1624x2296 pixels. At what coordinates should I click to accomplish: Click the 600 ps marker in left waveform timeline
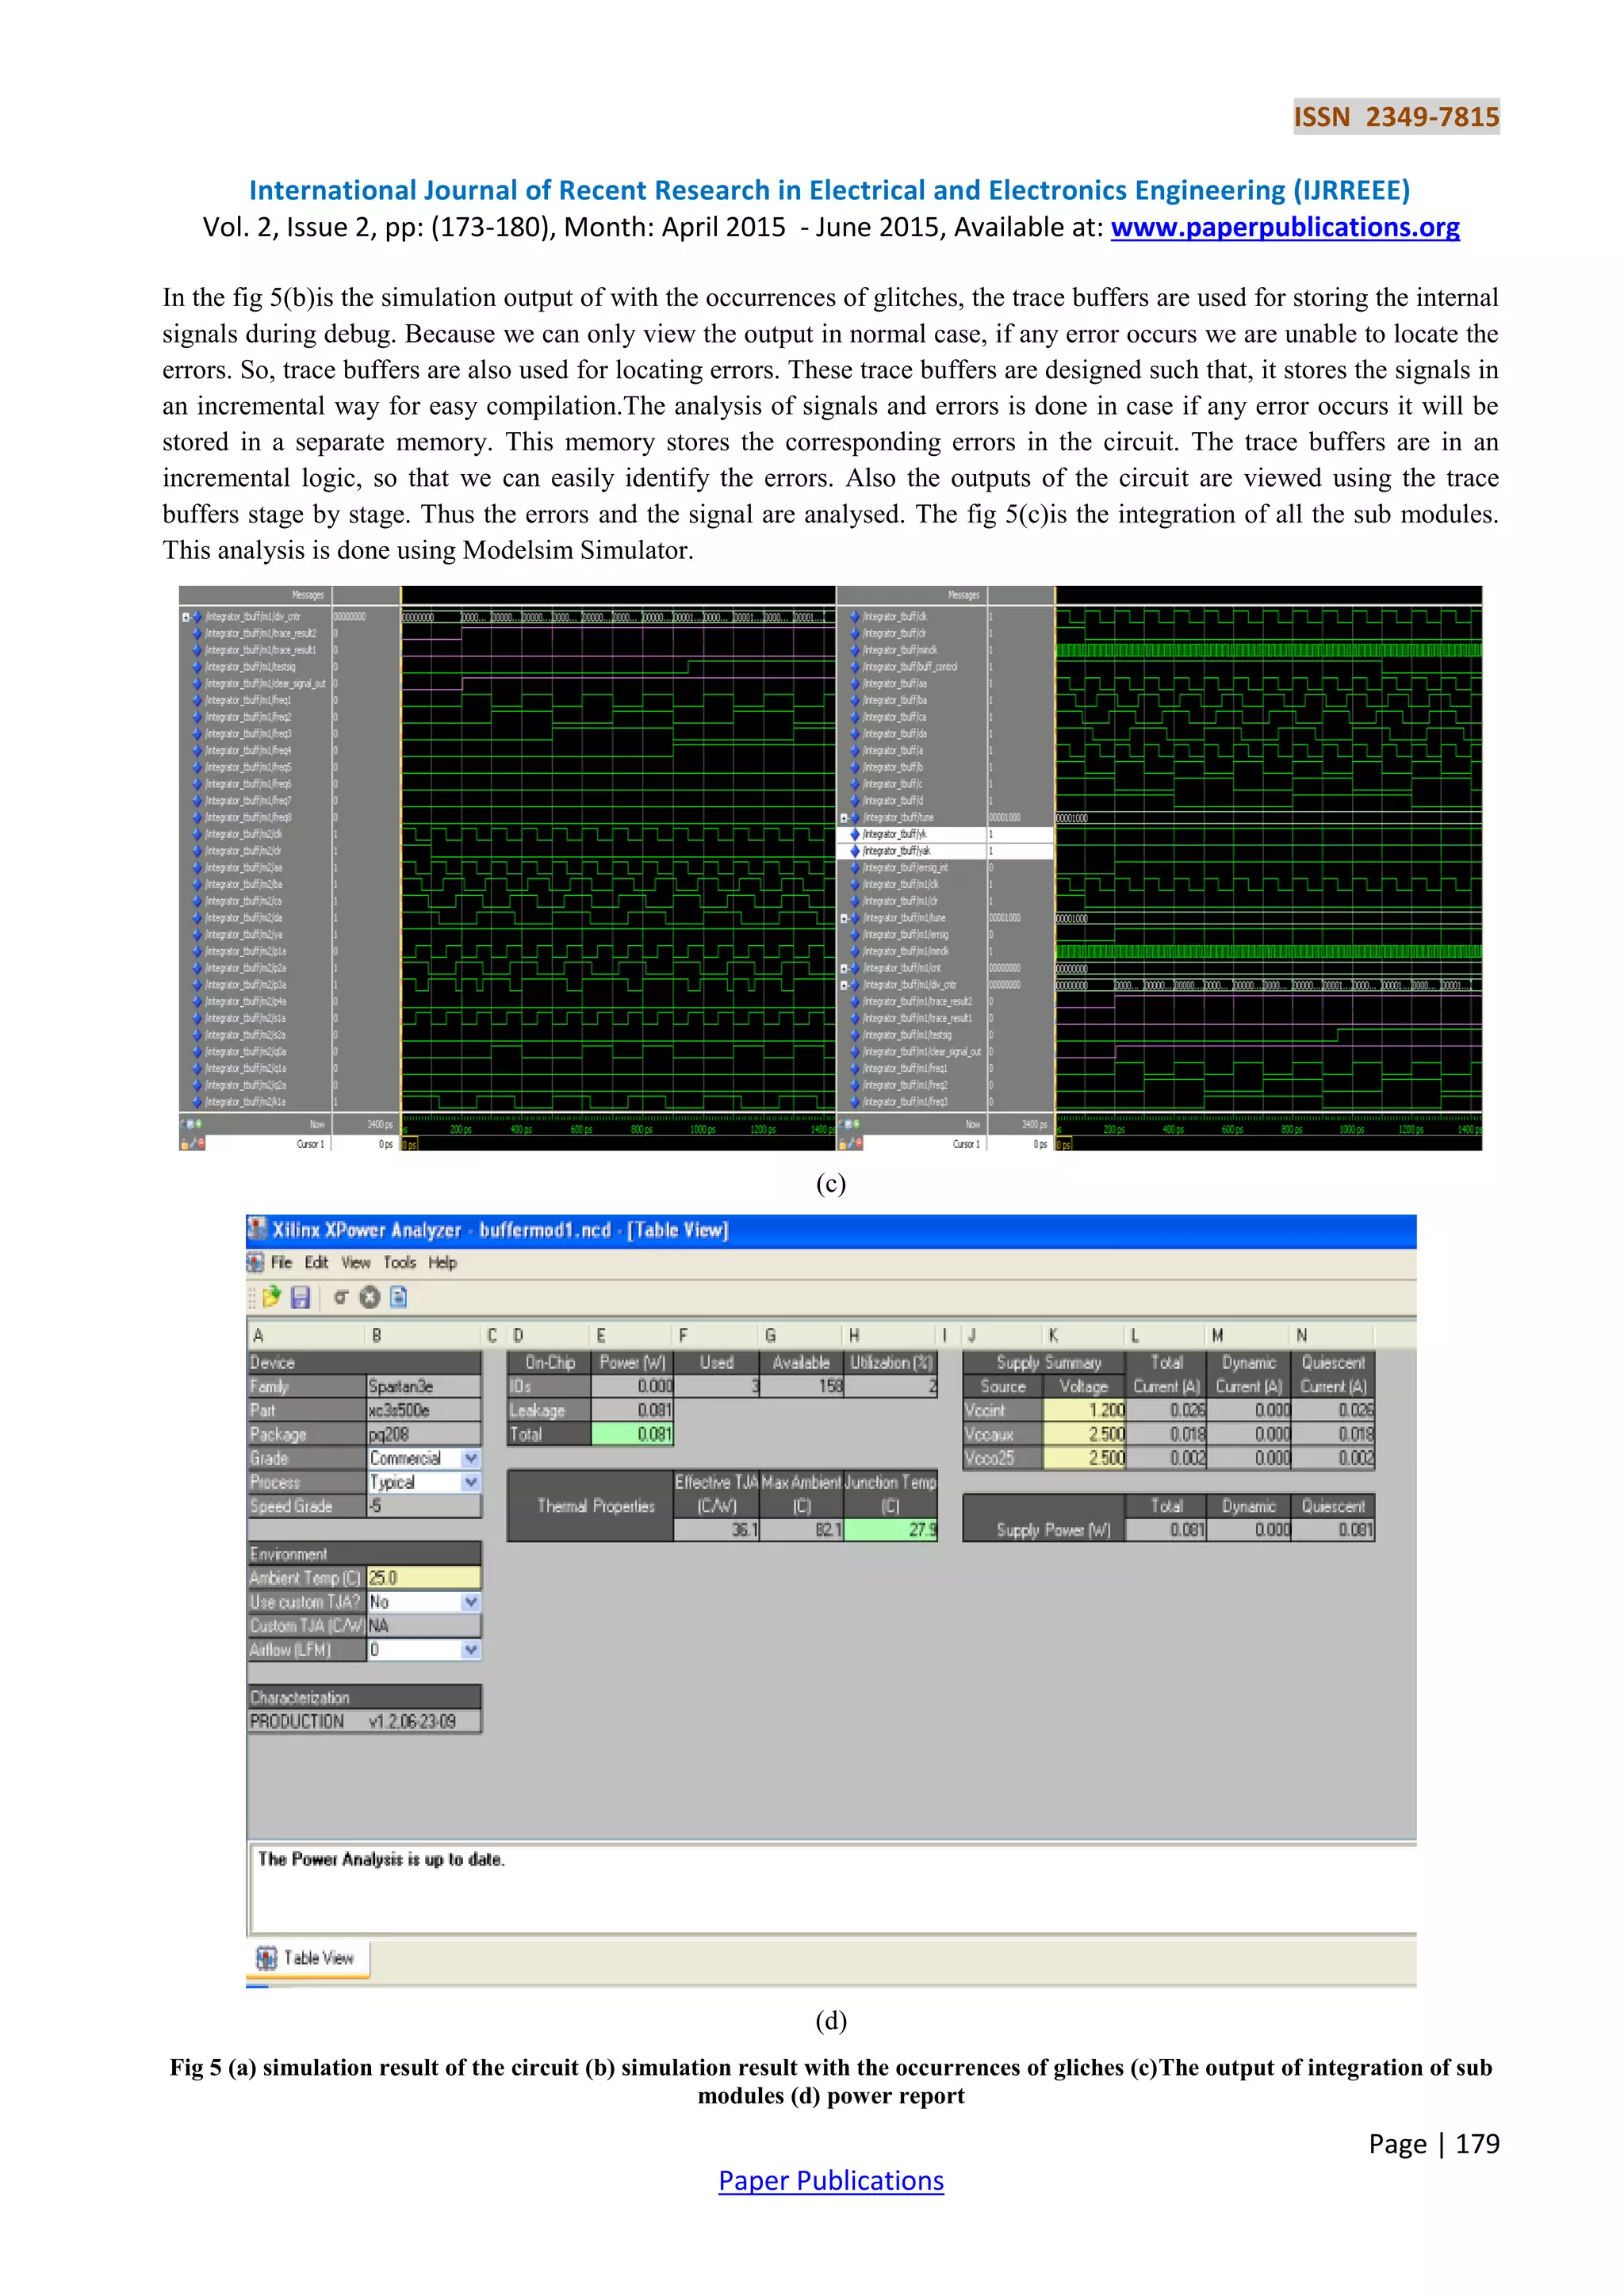point(582,1130)
